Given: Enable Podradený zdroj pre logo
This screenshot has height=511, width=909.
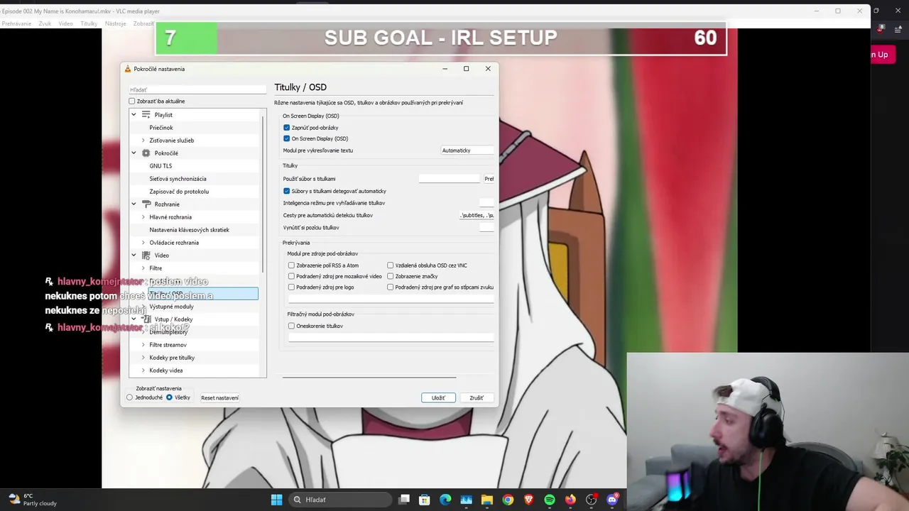Looking at the screenshot, I should pos(291,287).
